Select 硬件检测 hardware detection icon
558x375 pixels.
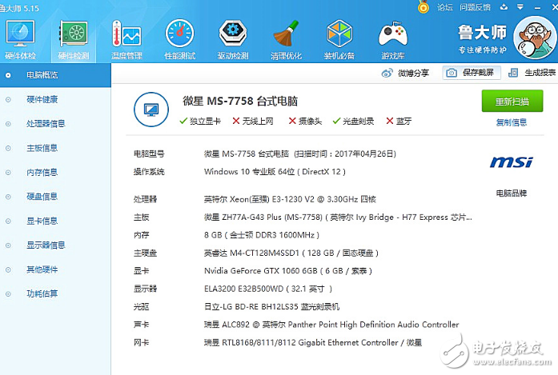pos(74,40)
